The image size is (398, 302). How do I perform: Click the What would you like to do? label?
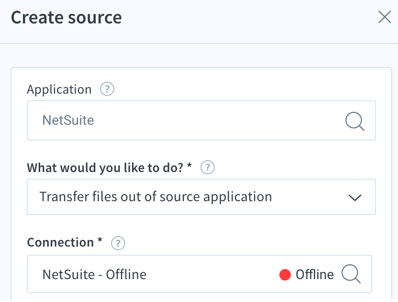point(110,168)
